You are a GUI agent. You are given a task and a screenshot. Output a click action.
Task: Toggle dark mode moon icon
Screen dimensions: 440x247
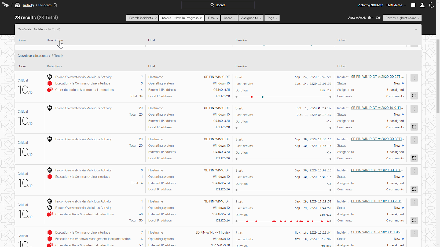tap(431, 5)
